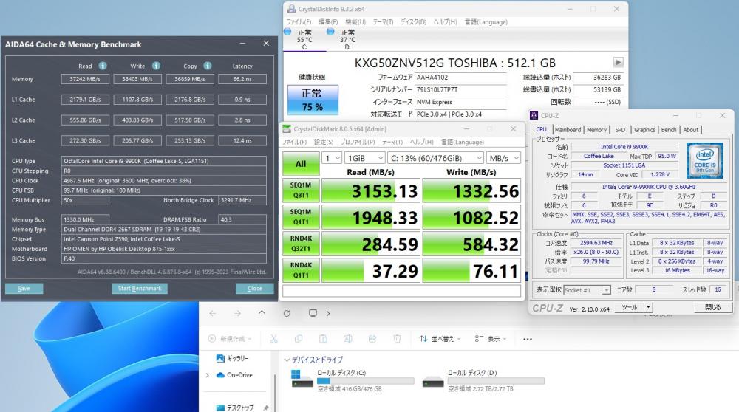This screenshot has height=412, width=739.
Task: Open the Settings menu in CrystalDiskMark
Action: coord(324,143)
